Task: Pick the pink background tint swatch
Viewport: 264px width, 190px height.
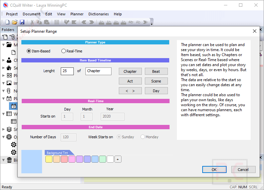Action: pyautogui.click(x=72, y=159)
